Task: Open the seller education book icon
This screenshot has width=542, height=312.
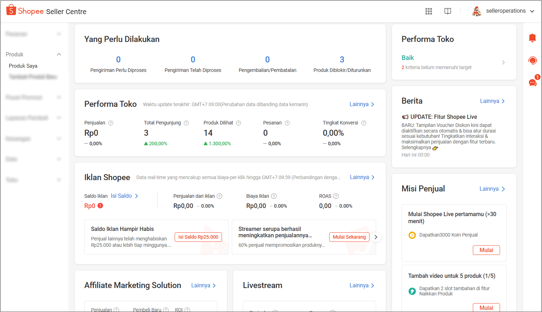Action: [x=448, y=11]
